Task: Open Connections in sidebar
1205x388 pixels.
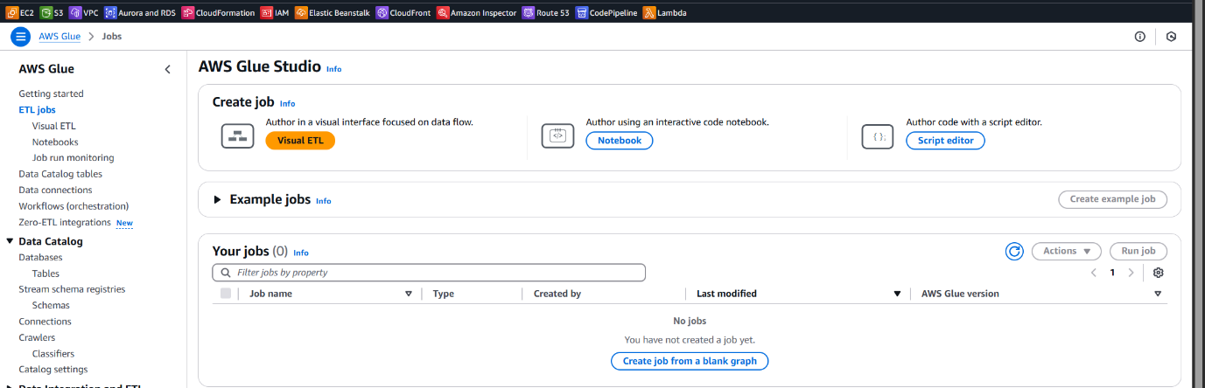Action: [45, 322]
